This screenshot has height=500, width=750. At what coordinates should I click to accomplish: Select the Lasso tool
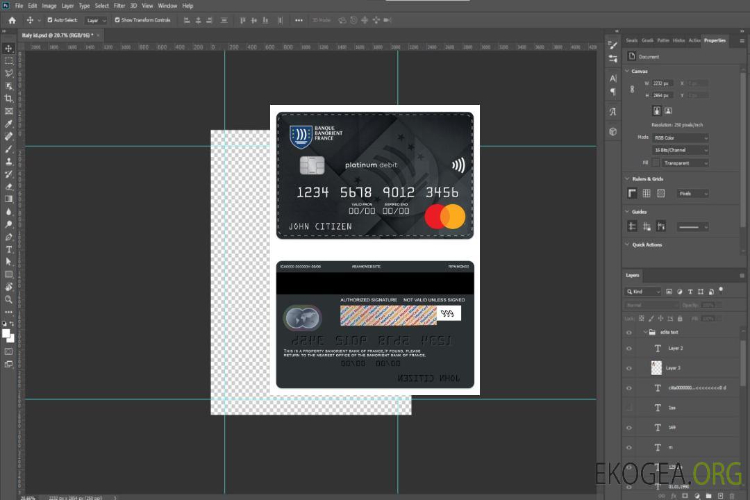click(8, 73)
